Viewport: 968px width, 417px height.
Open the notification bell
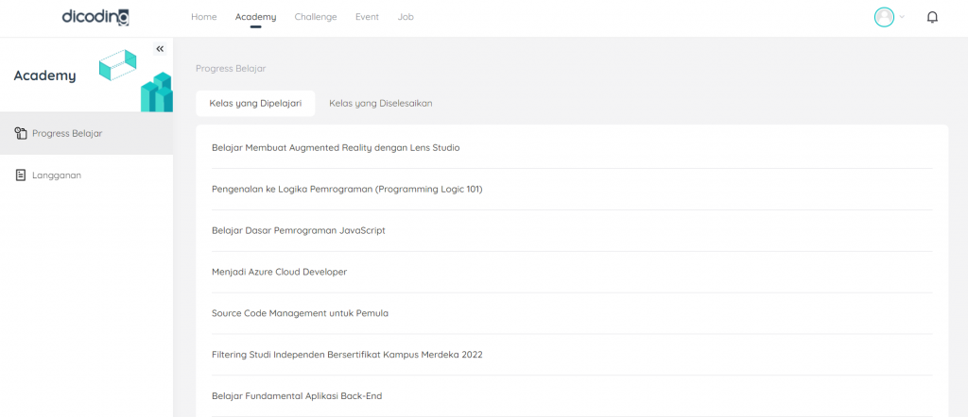click(x=932, y=17)
